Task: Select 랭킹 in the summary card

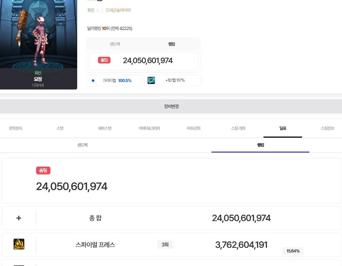Action: 172,44
